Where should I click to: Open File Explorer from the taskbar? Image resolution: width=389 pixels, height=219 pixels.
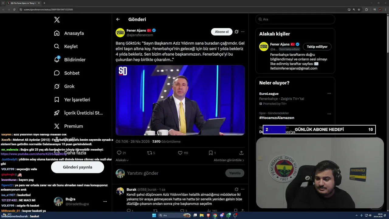click(x=201, y=215)
